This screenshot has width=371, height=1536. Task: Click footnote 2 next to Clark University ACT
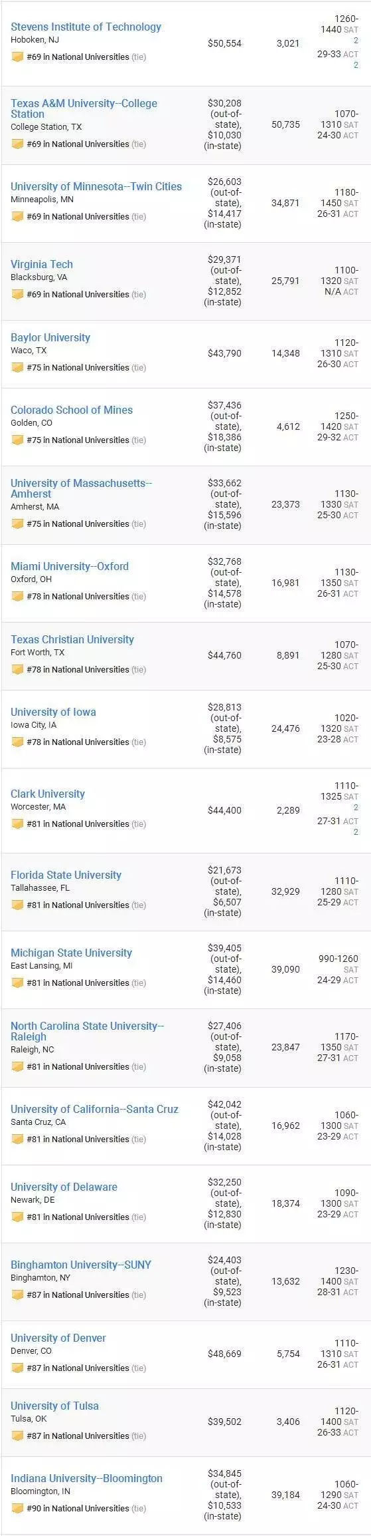pyautogui.click(x=356, y=832)
